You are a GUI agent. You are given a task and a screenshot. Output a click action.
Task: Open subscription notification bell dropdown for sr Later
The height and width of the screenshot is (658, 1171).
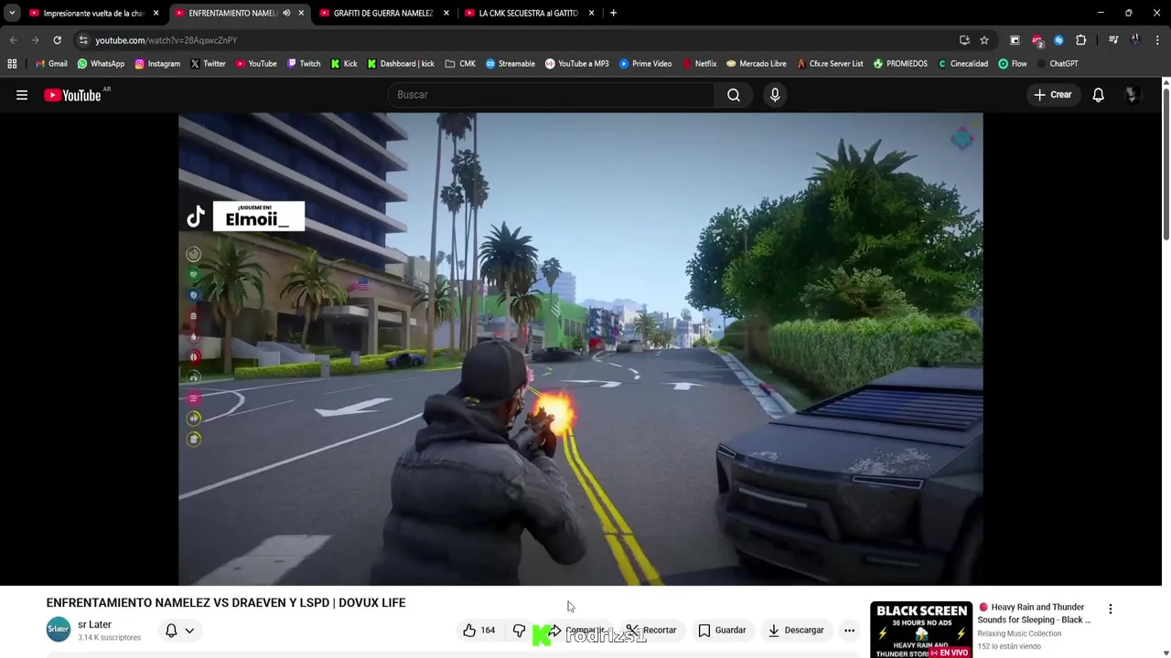[179, 631]
